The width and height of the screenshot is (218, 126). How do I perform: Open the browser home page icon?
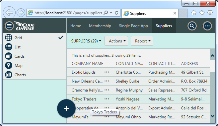[194, 13]
